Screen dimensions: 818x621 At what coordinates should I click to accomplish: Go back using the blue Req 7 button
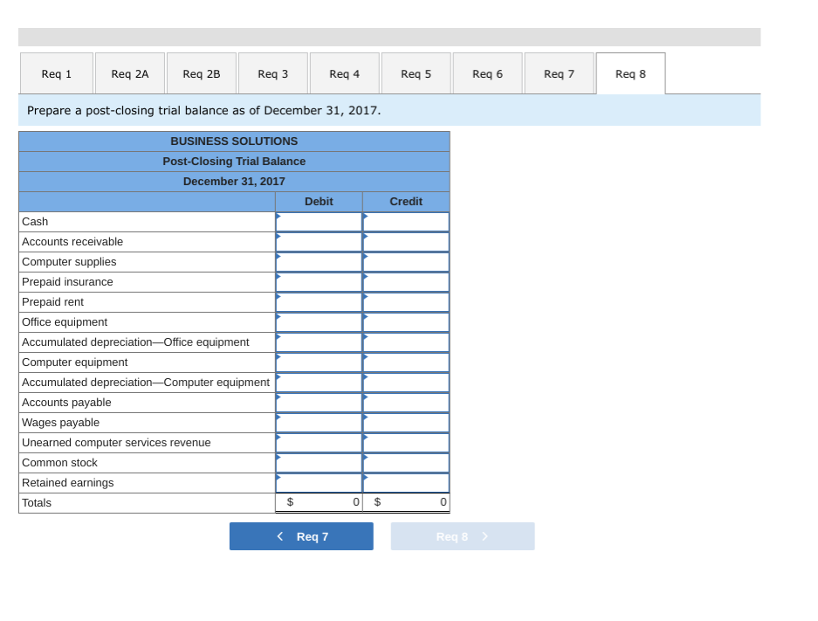[301, 536]
